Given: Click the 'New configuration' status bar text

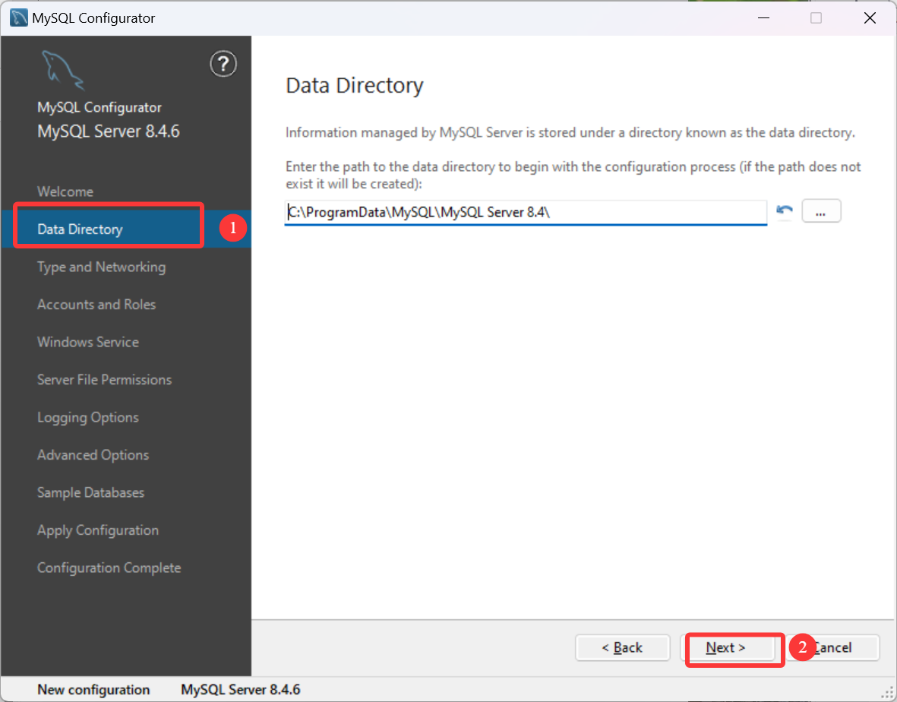Looking at the screenshot, I should coord(93,690).
